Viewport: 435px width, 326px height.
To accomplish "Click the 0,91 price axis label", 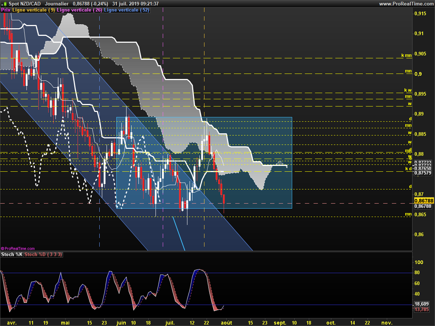I will pos(419,34).
